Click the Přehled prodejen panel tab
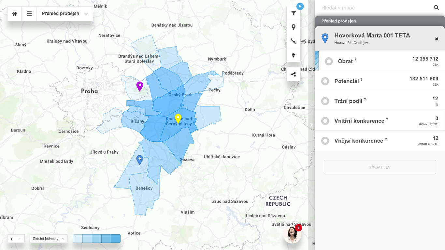The width and height of the screenshot is (445, 250). pos(338,21)
